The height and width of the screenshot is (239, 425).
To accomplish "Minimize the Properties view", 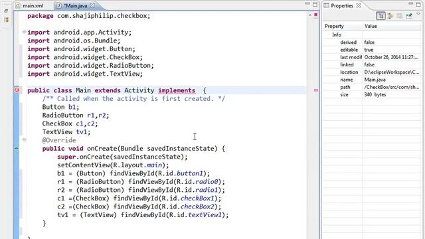I will click(x=410, y=4).
